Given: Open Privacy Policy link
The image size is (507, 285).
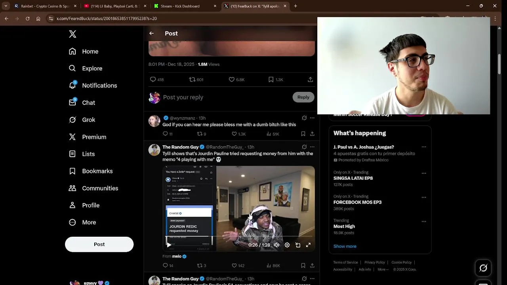Looking at the screenshot, I should (375, 262).
